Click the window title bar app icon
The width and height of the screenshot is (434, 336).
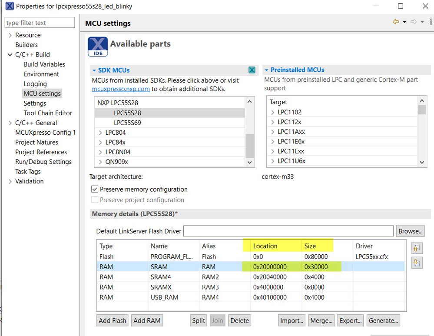10,6
